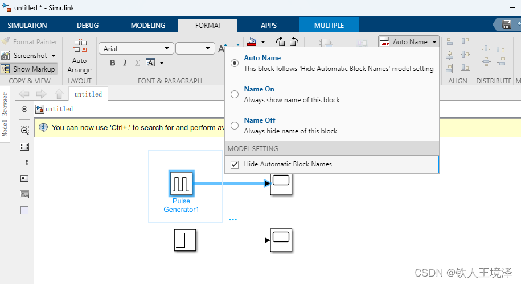521x284 pixels.
Task: Switch to the FORMAT tab
Action: coord(208,25)
